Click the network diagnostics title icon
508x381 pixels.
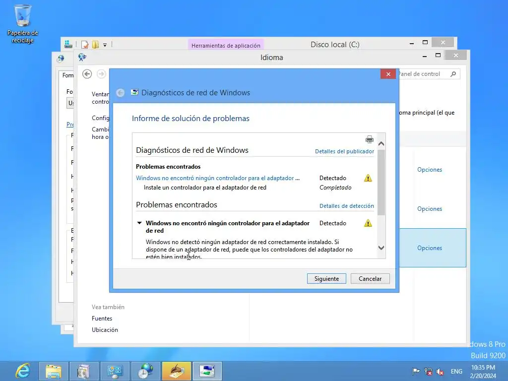(134, 92)
